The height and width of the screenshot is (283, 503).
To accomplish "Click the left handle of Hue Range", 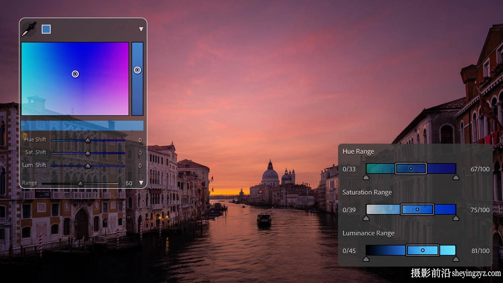I will (366, 177).
